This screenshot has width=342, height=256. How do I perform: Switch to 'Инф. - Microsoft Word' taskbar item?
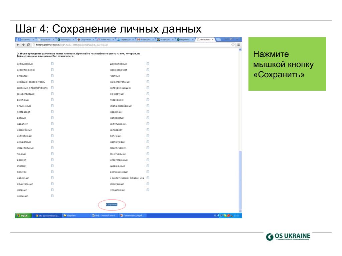104,216
